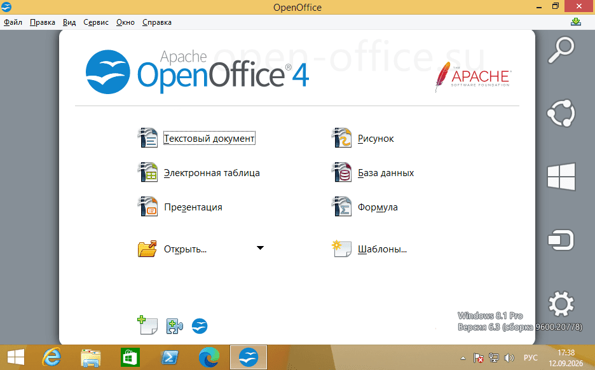Open the Рисунок drawing module
Screen dimensions: 595x370
[376, 138]
